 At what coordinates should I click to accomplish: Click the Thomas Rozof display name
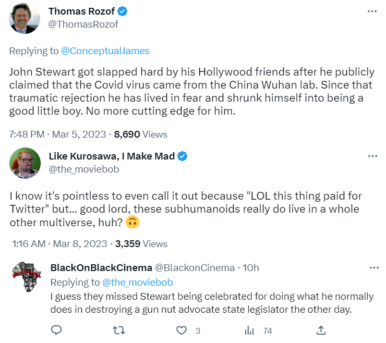tap(82, 11)
